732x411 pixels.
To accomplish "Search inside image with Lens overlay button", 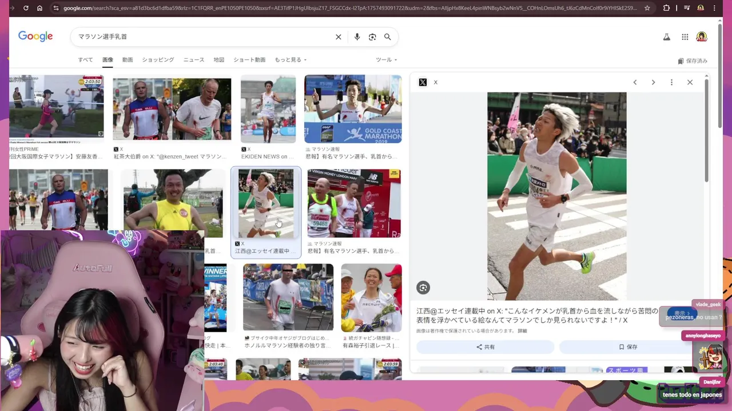I will tap(423, 288).
